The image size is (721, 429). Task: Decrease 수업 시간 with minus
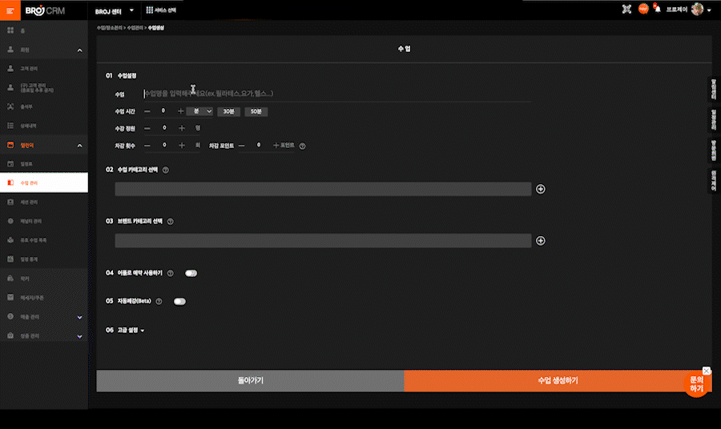147,111
